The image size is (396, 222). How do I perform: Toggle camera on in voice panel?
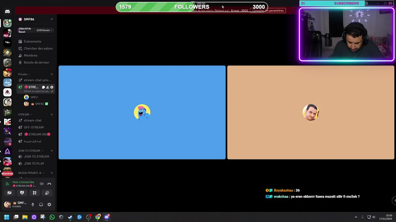[x=10, y=193]
